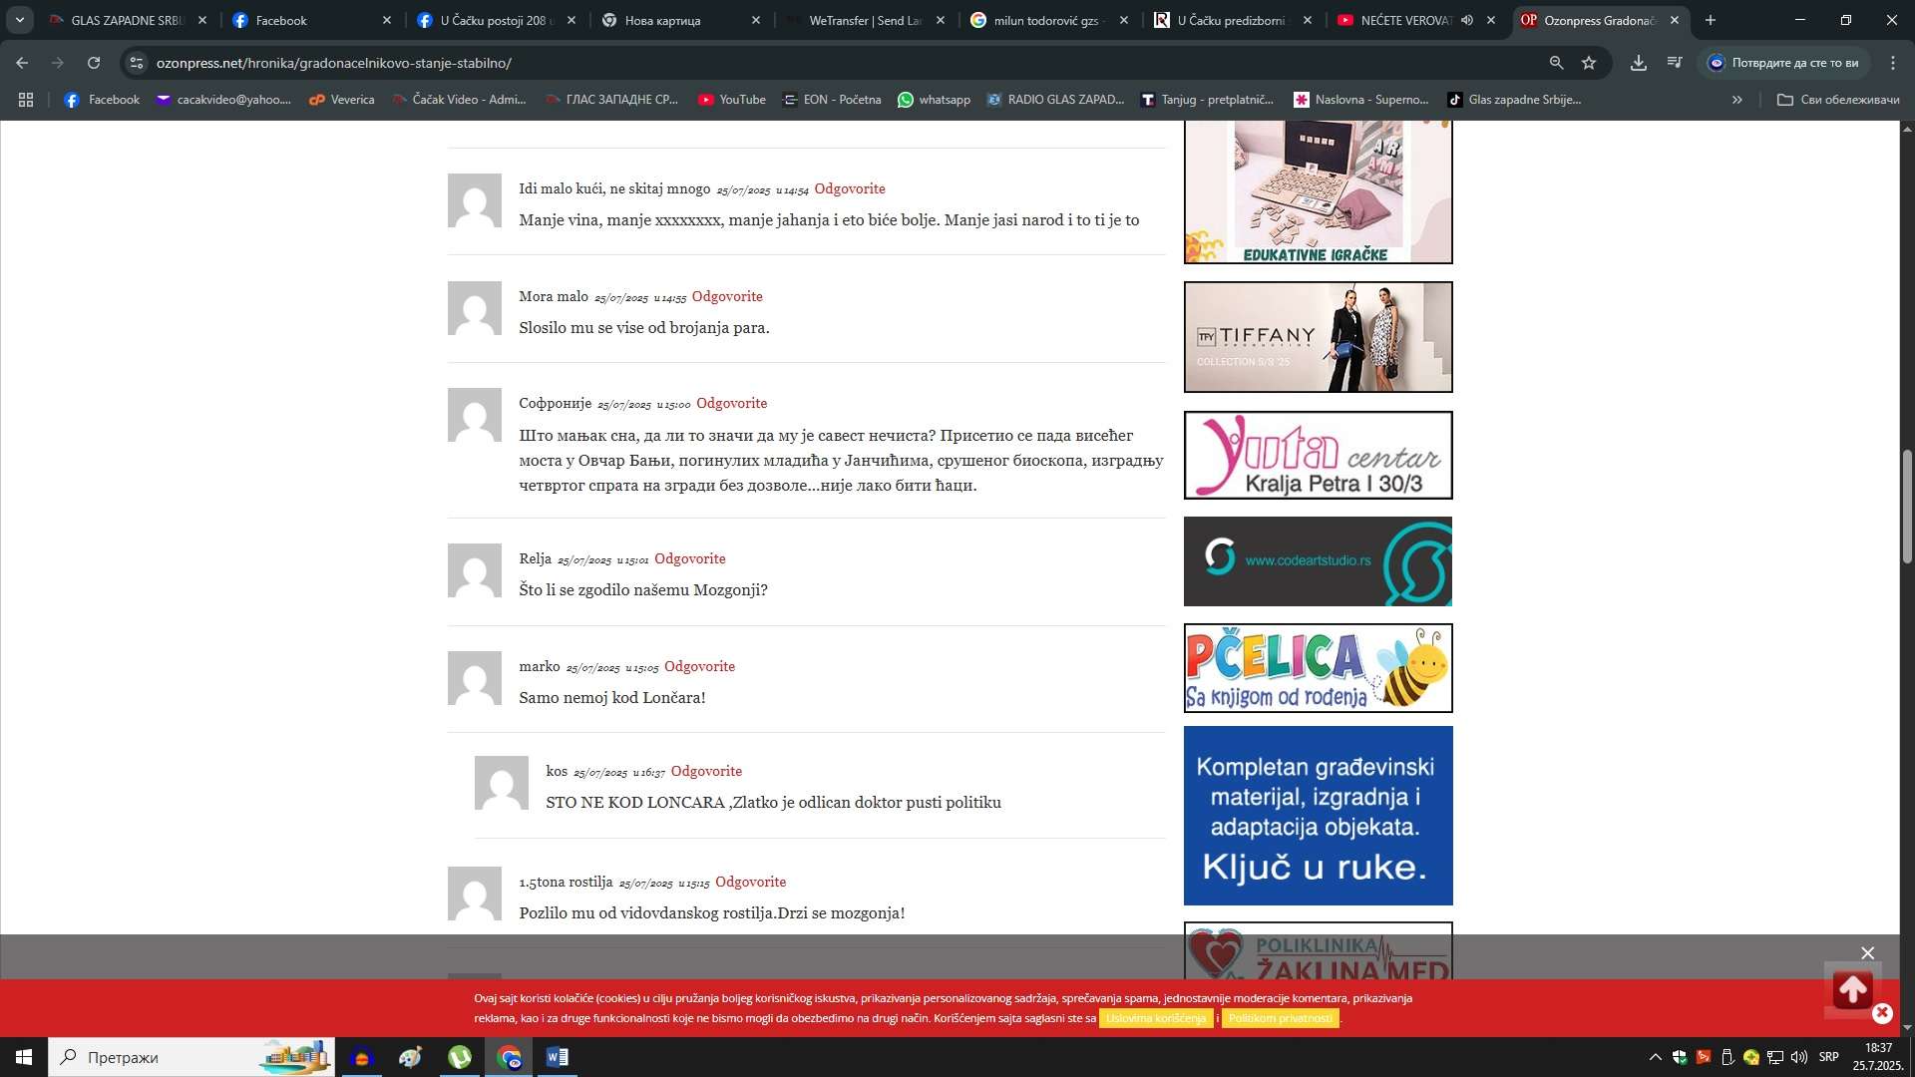Go back to previous page
1915x1077 pixels.
click(x=22, y=63)
